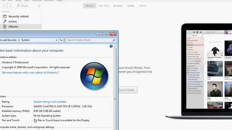This screenshot has width=232, height=130.
Task: Open the address bar history dropdown
Action: [56, 40]
